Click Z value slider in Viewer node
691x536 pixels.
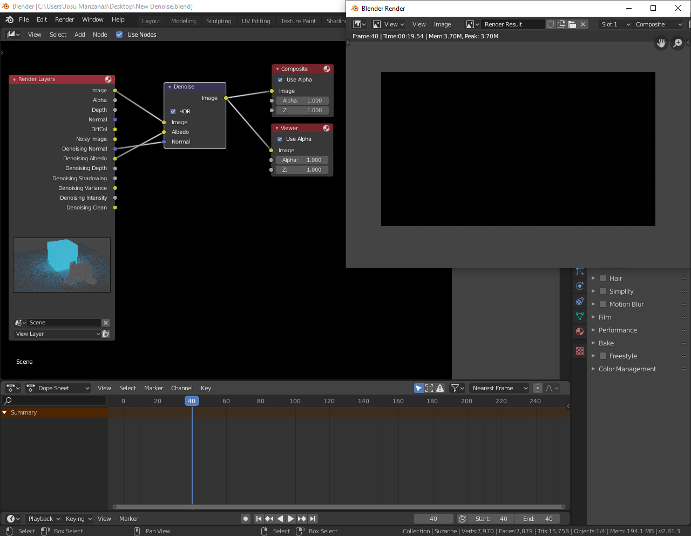302,170
